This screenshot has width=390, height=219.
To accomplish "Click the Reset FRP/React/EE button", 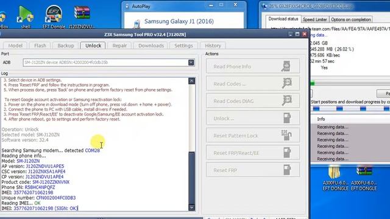I will pos(253,153).
